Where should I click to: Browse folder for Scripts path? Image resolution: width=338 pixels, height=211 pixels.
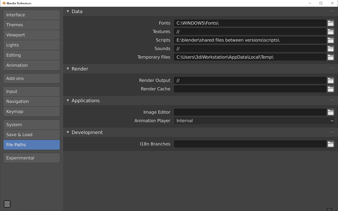coord(331,40)
